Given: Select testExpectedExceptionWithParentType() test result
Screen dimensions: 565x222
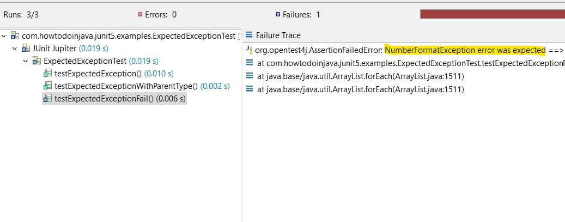Looking at the screenshot, I should (126, 86).
